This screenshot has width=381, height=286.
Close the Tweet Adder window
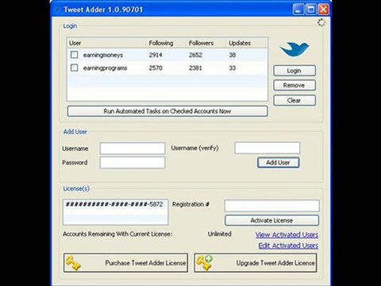(324, 10)
